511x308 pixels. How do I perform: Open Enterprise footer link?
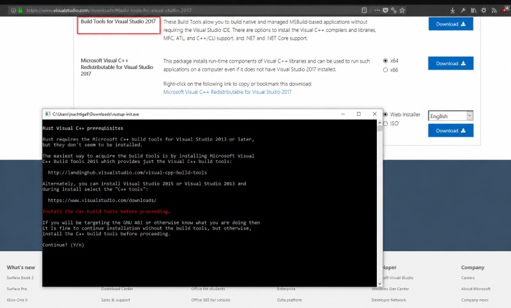point(286,289)
